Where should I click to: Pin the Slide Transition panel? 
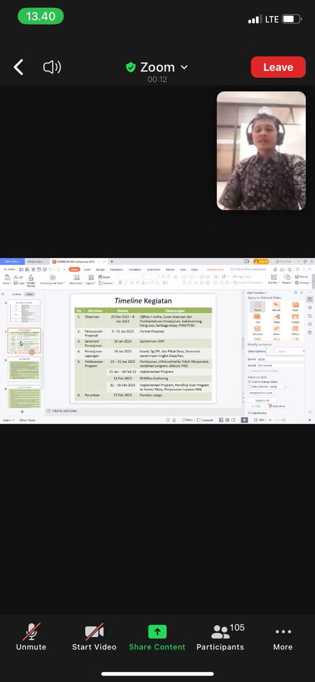(x=296, y=293)
